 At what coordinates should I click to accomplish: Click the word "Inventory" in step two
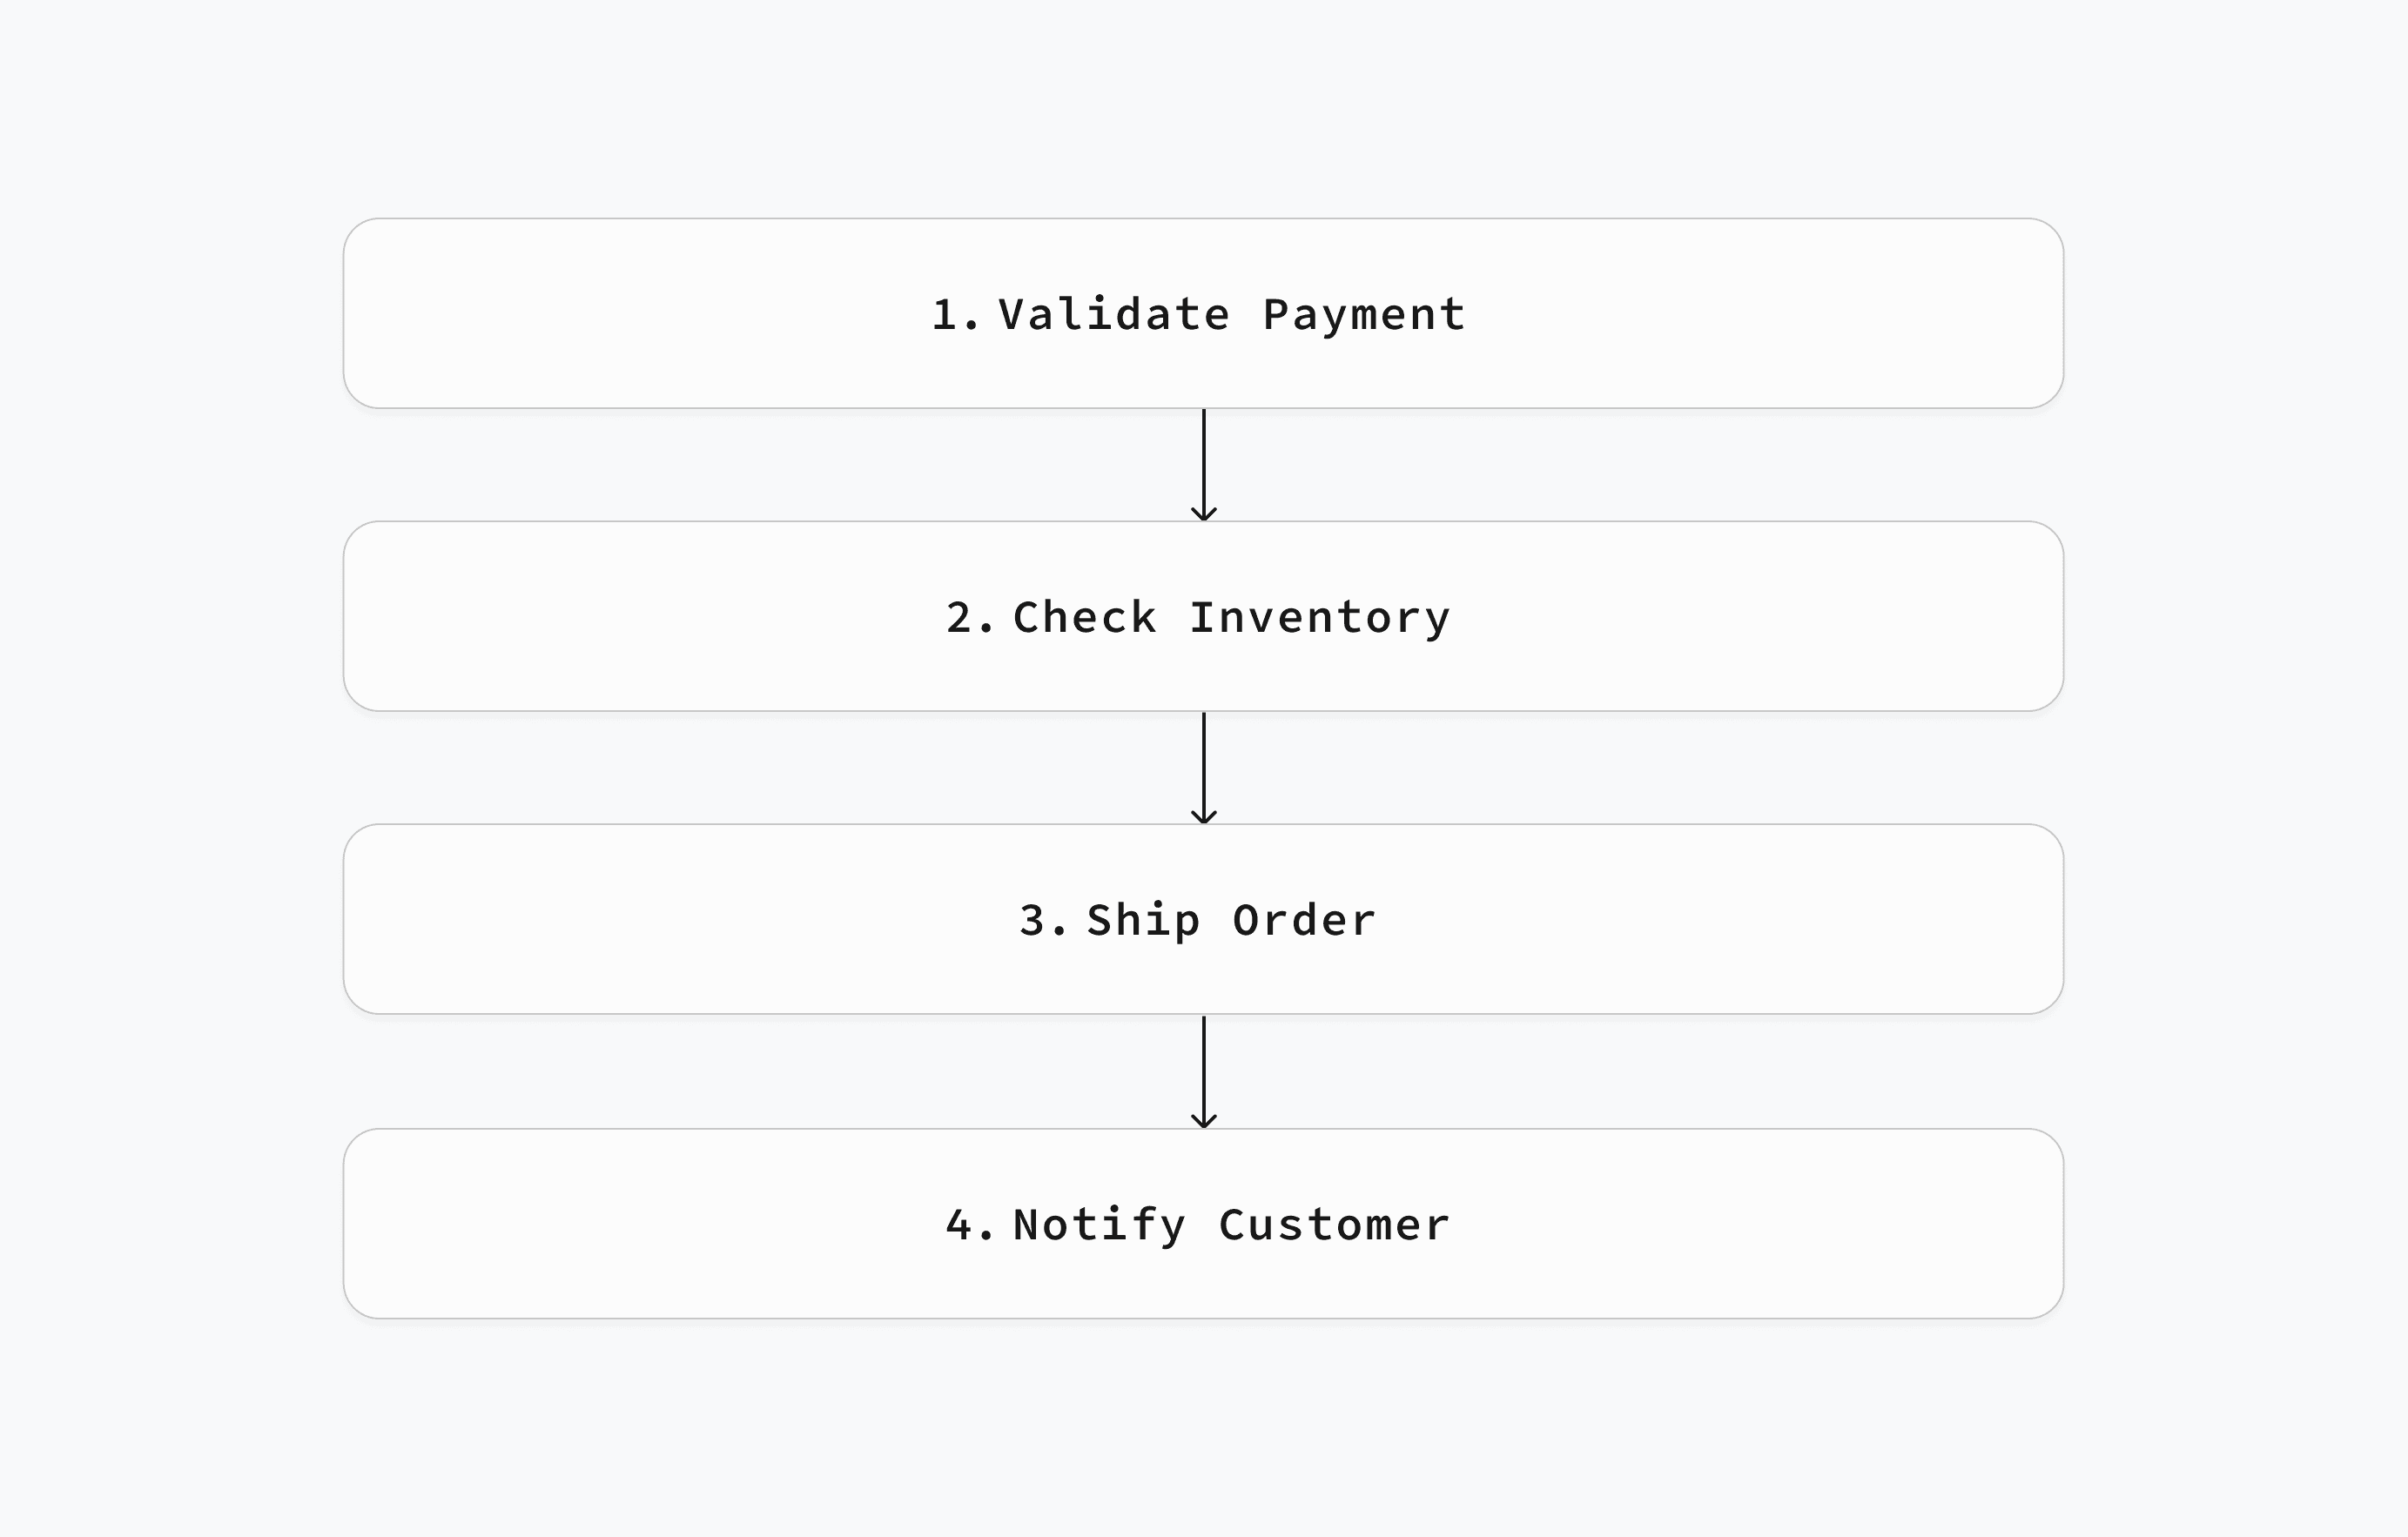pos(1320,618)
